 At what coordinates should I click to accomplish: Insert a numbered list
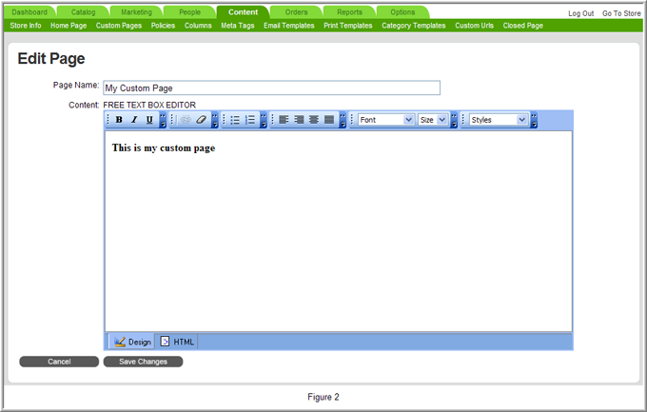pos(250,120)
